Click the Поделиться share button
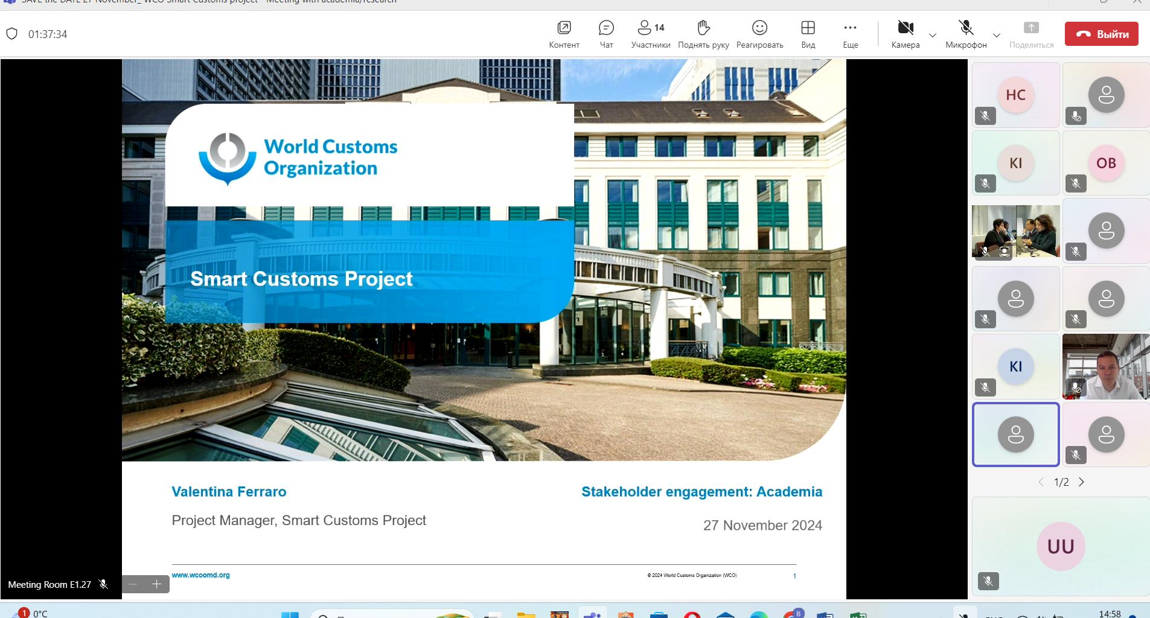 [x=1031, y=34]
